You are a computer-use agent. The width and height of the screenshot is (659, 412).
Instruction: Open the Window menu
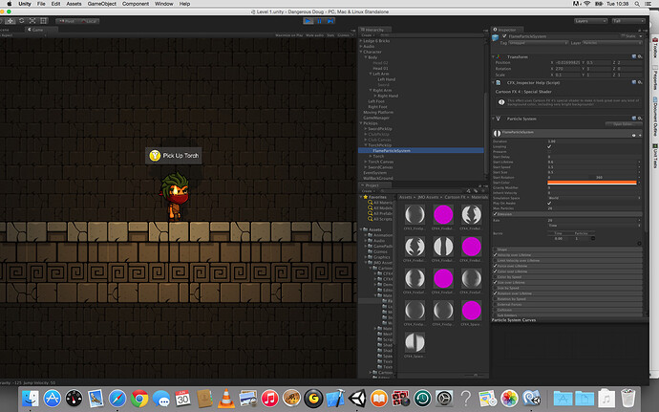(x=164, y=4)
